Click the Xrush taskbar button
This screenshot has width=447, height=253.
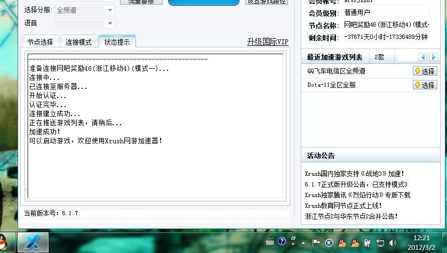[x=33, y=242]
